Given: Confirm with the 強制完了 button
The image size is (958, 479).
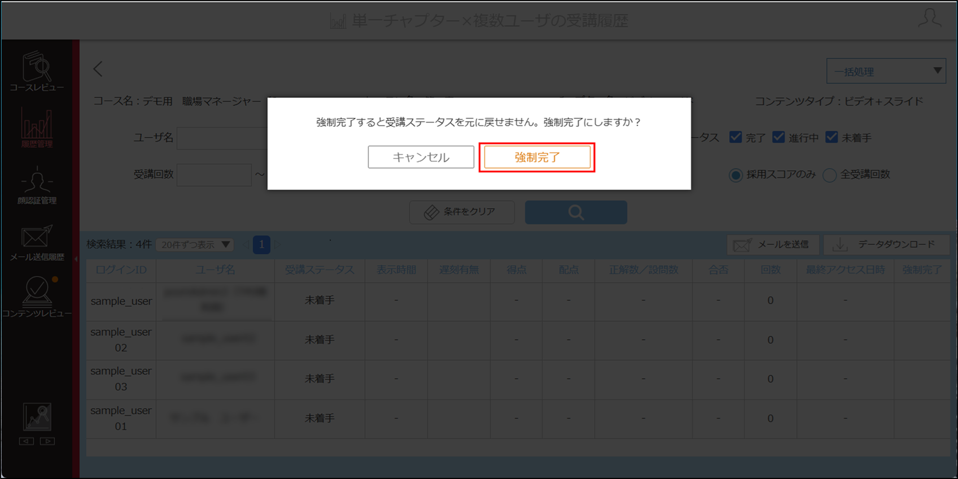Looking at the screenshot, I should pyautogui.click(x=537, y=157).
